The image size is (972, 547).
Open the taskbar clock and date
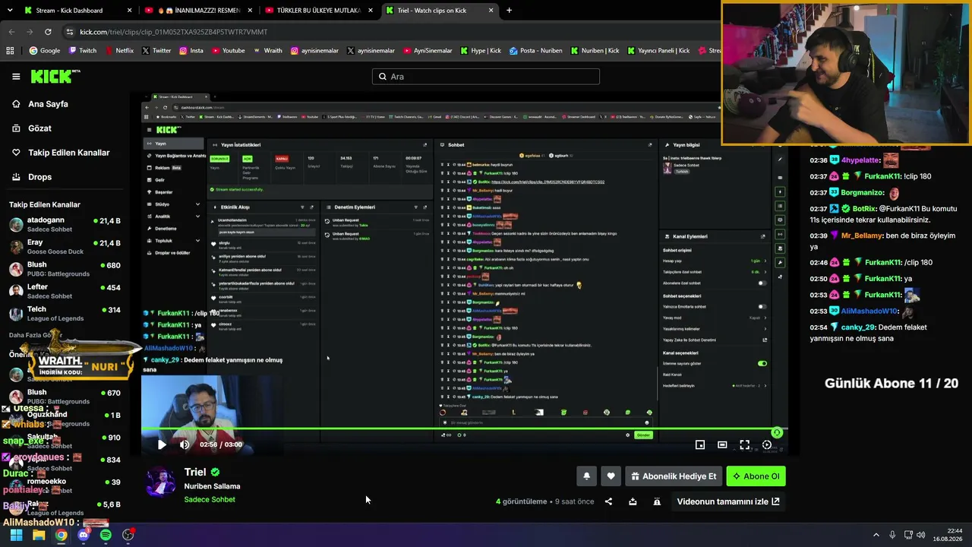(x=948, y=535)
